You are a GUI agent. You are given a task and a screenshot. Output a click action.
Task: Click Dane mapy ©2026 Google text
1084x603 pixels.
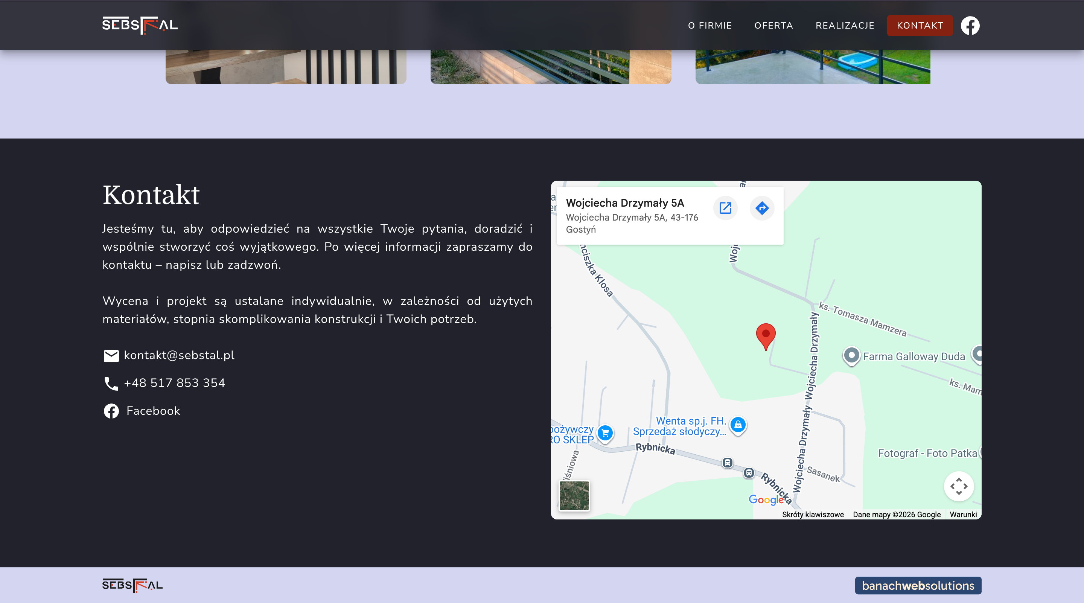(897, 515)
